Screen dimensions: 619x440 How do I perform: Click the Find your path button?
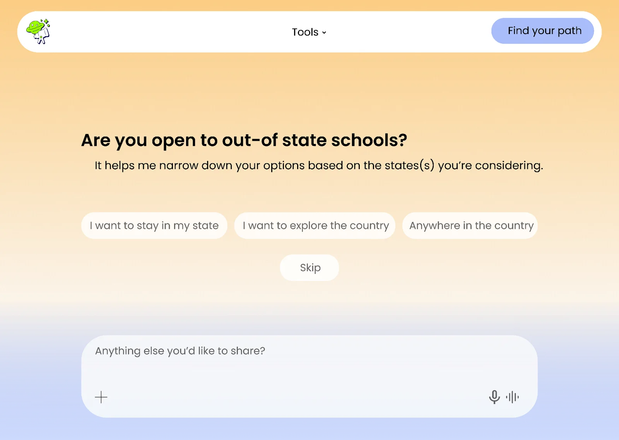(542, 31)
